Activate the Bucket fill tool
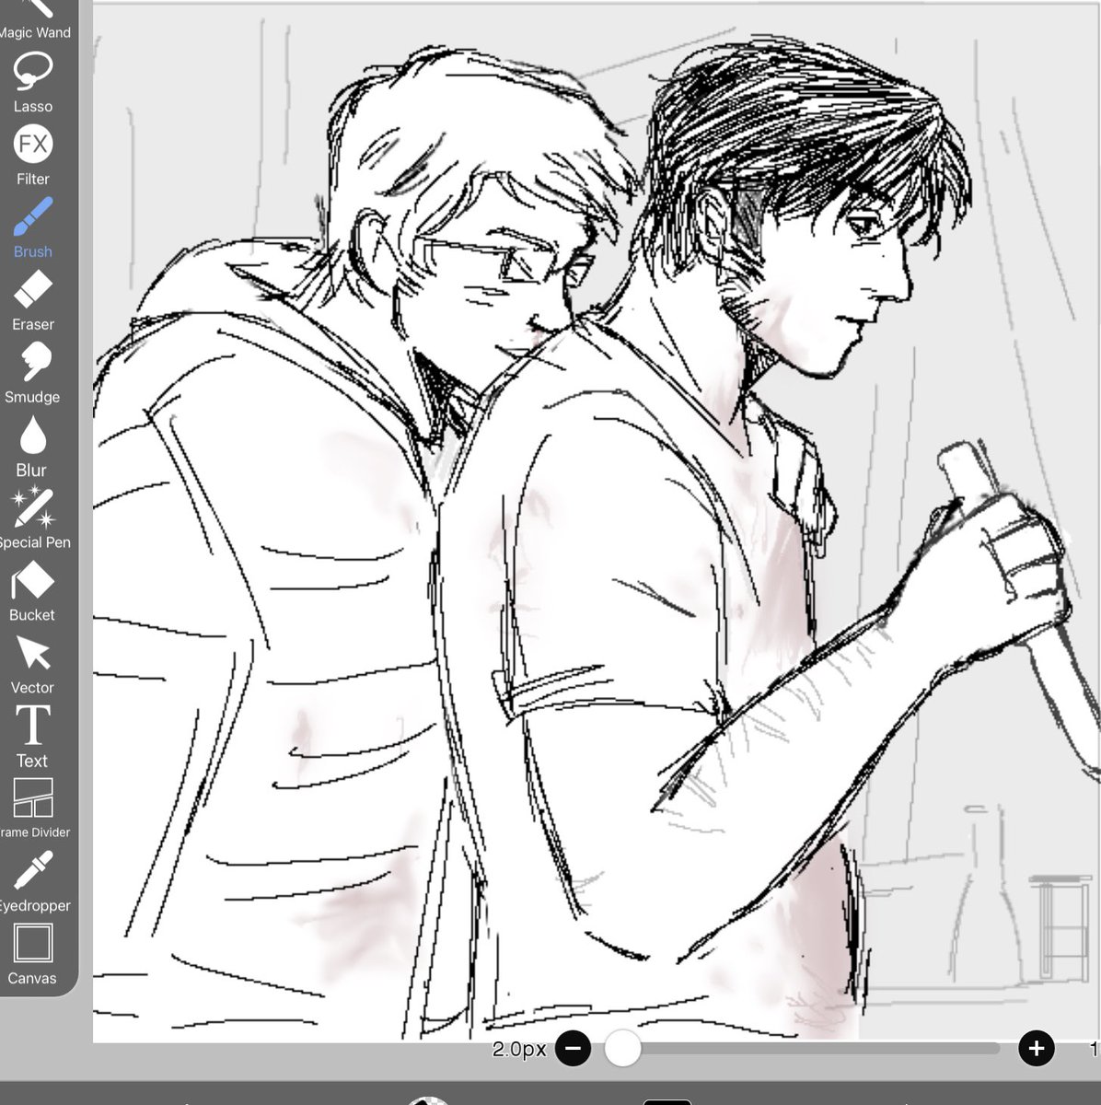1101x1105 pixels. click(x=33, y=591)
